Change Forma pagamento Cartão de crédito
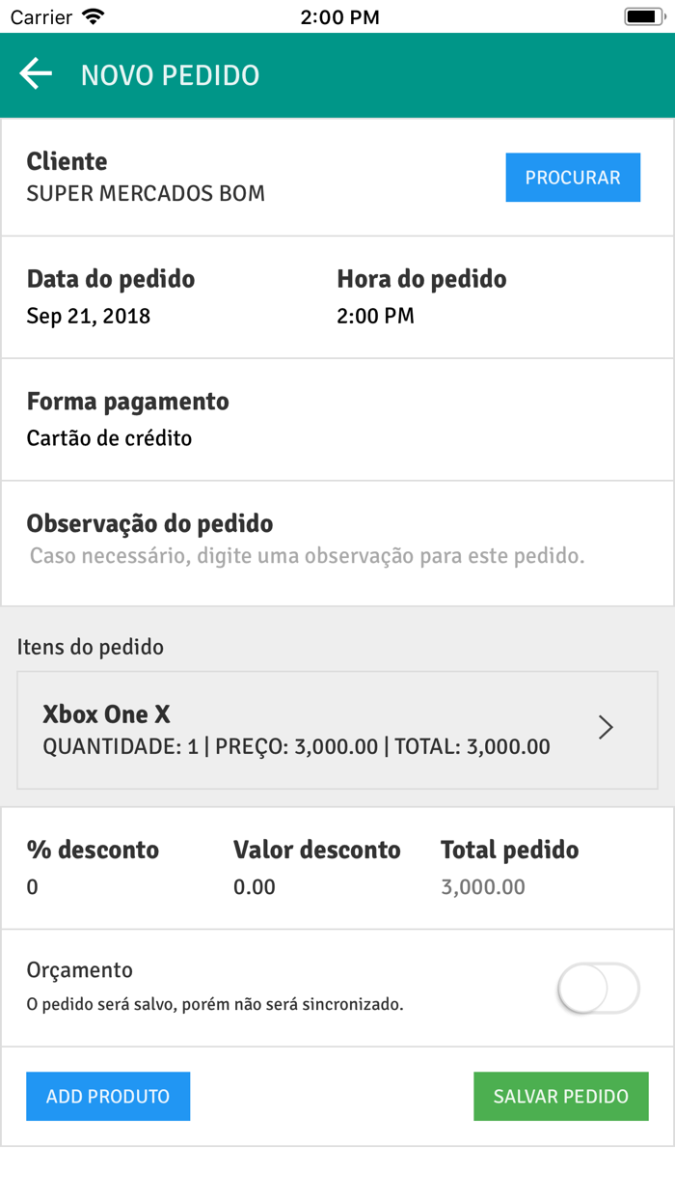Screen dimensions: 675x1201 pos(109,438)
